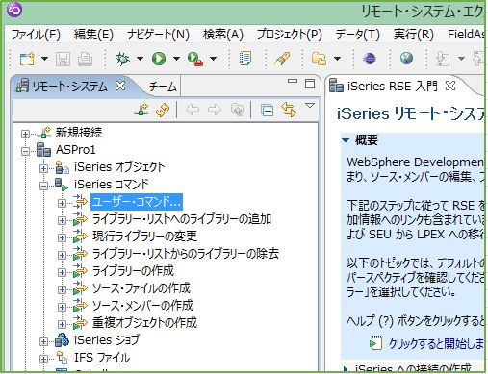Click the flashlight Search icon
This screenshot has width=488, height=374.
[x=282, y=59]
